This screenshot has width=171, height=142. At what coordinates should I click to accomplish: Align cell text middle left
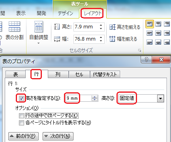click(150, 33)
